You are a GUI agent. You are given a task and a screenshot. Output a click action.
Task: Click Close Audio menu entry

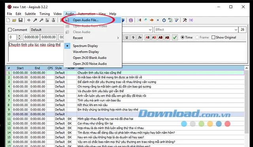(x=81, y=32)
